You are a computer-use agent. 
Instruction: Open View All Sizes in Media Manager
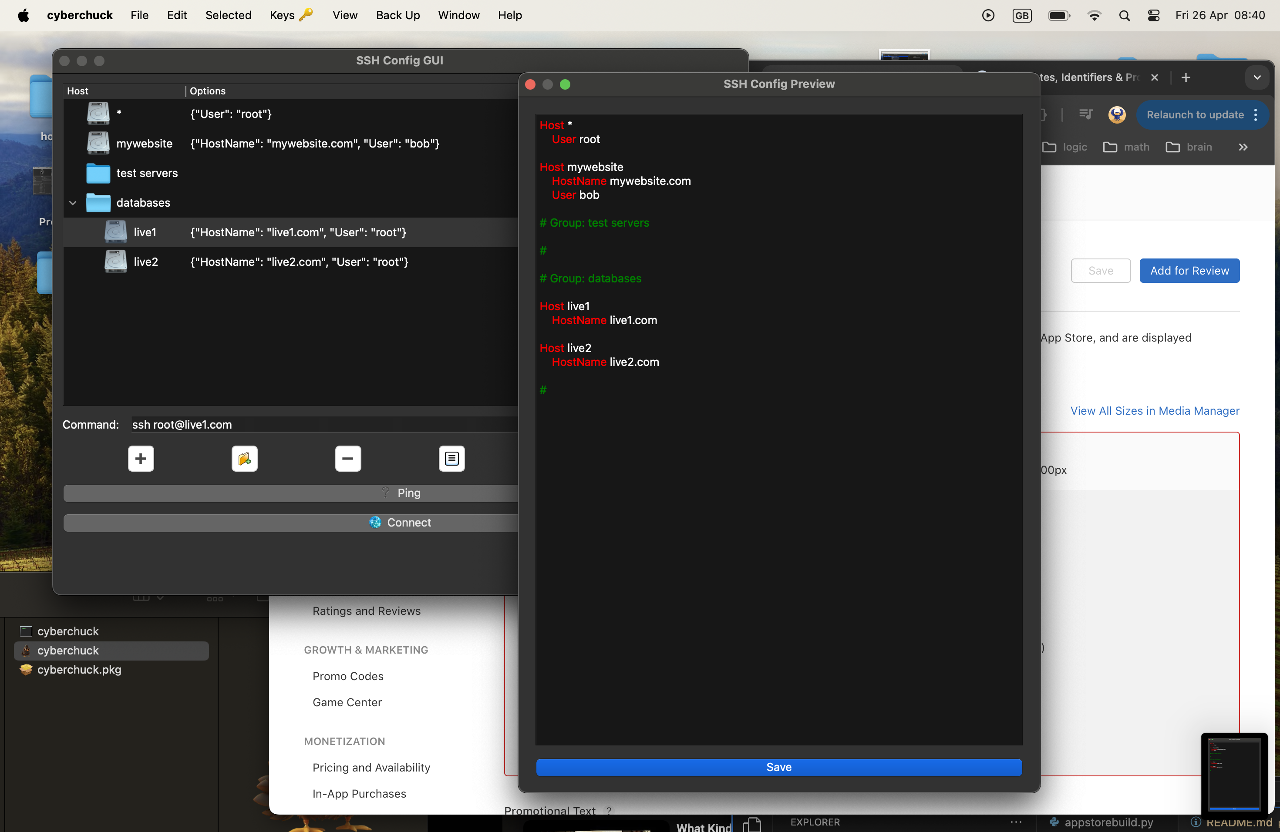coord(1154,411)
